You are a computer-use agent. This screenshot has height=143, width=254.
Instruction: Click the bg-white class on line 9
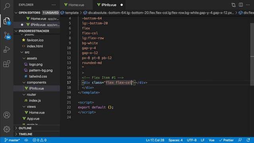coord(90,43)
